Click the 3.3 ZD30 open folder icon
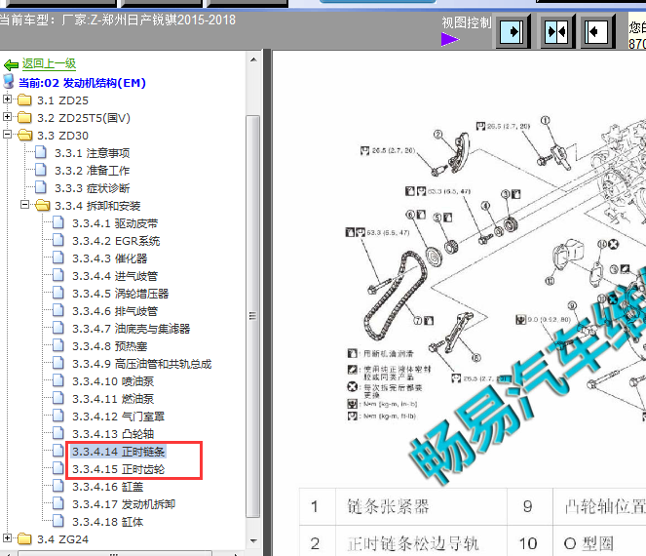Image resolution: width=646 pixels, height=556 pixels. (24, 135)
